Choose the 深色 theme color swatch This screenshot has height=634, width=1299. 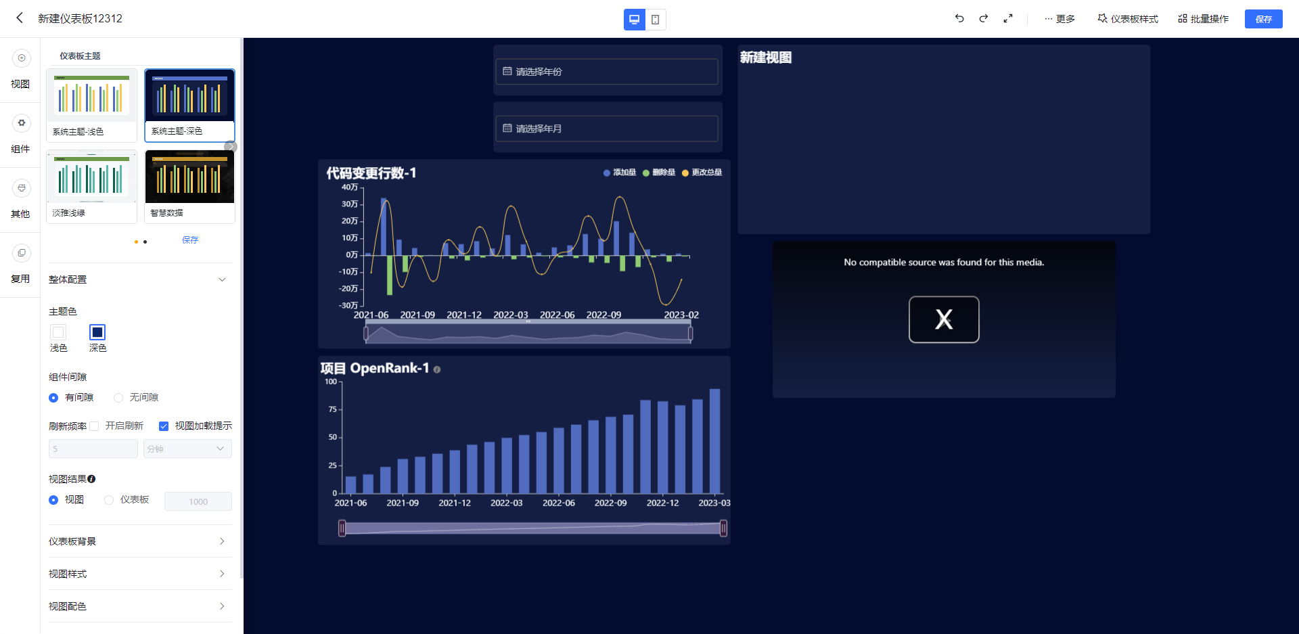[x=97, y=332]
